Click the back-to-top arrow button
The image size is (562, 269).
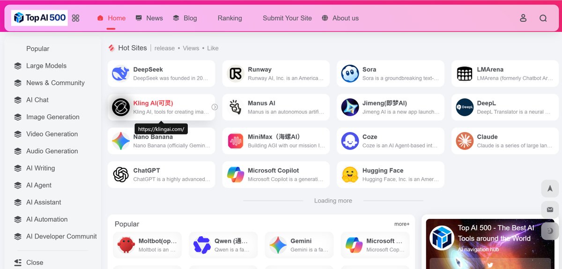point(550,188)
